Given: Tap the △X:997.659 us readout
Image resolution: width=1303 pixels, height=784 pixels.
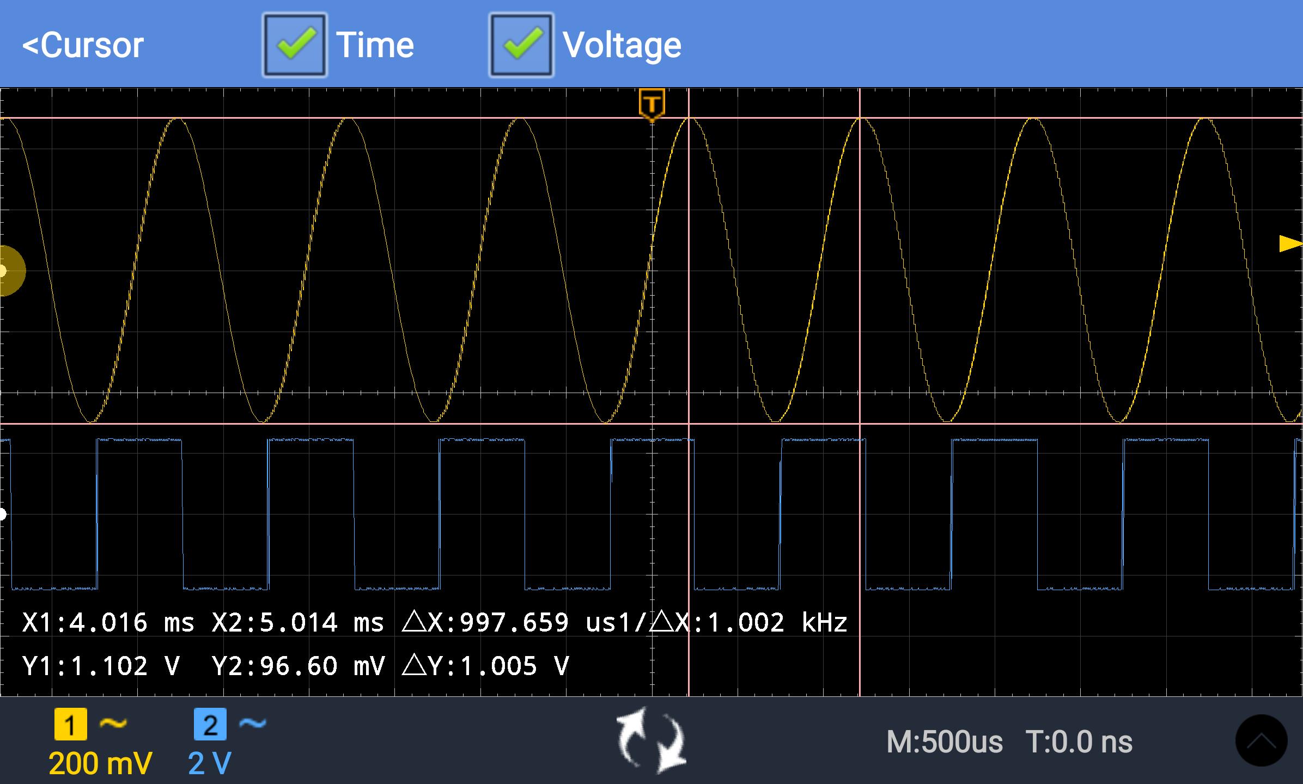Looking at the screenshot, I should click(x=510, y=622).
